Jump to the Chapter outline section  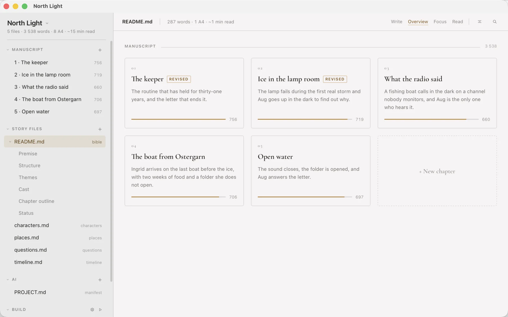coord(36,201)
